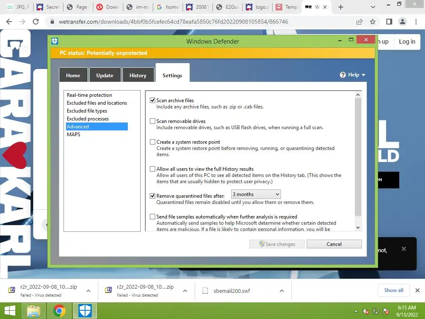Show hidden system tray icons
425x319 pixels.
tap(356, 311)
